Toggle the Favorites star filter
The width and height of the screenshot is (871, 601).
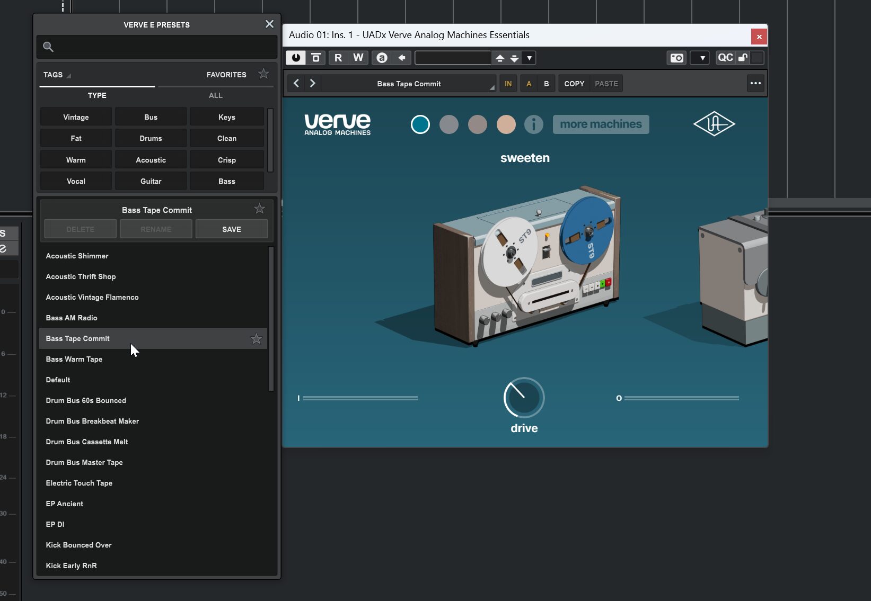point(263,74)
